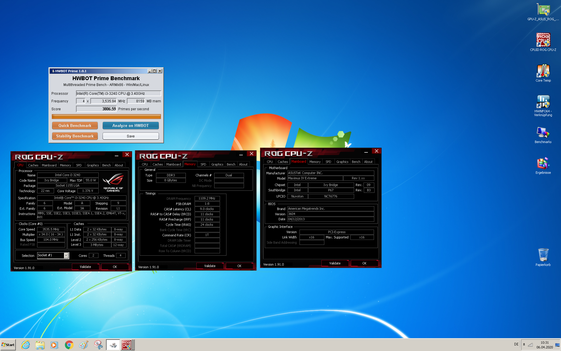Click Analyze on HWBOT button

tap(131, 125)
